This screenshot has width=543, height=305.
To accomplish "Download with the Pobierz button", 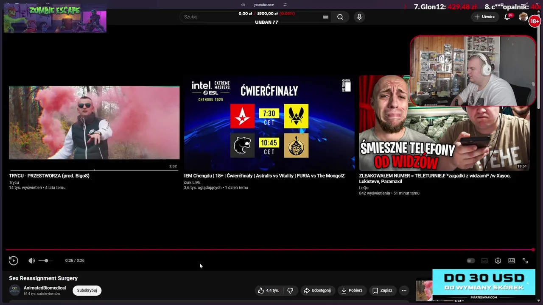I will pos(352,291).
